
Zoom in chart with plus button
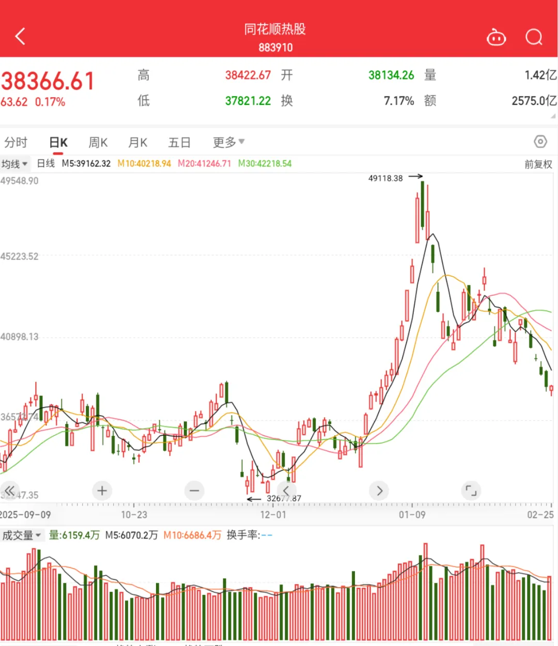(x=102, y=491)
